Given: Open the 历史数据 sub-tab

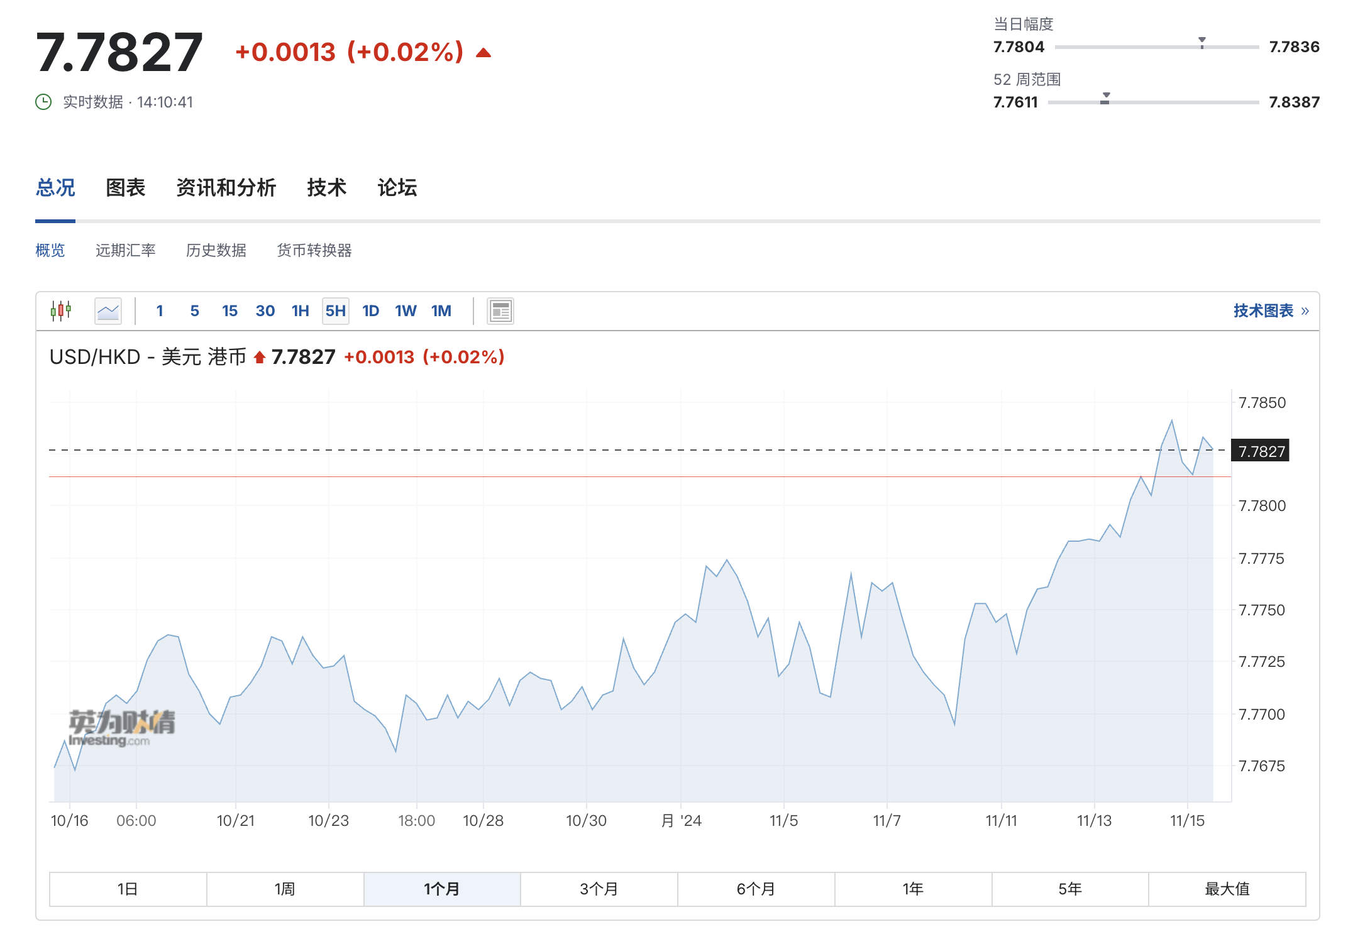Looking at the screenshot, I should pyautogui.click(x=216, y=250).
